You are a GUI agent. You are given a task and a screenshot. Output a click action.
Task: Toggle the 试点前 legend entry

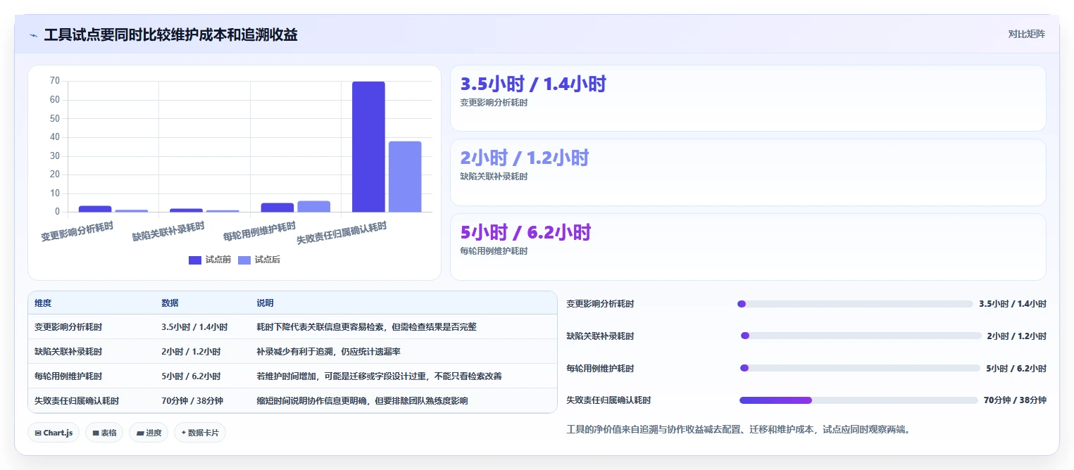210,260
